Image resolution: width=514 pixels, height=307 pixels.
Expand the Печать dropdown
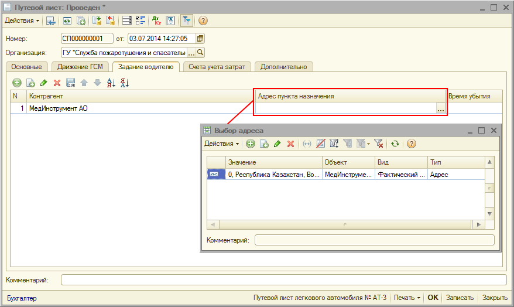click(x=407, y=298)
